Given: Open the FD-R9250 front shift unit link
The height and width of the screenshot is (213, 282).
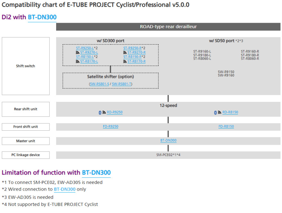Looking at the screenshot, I should 111,127.
